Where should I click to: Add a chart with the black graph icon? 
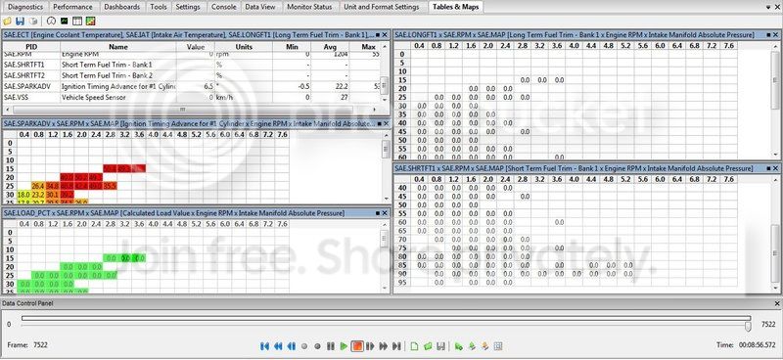tap(64, 22)
